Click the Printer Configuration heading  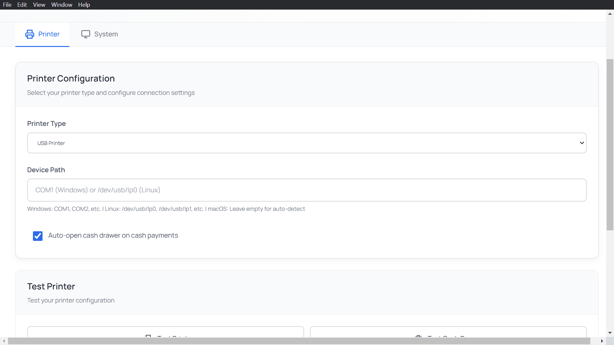click(x=71, y=79)
